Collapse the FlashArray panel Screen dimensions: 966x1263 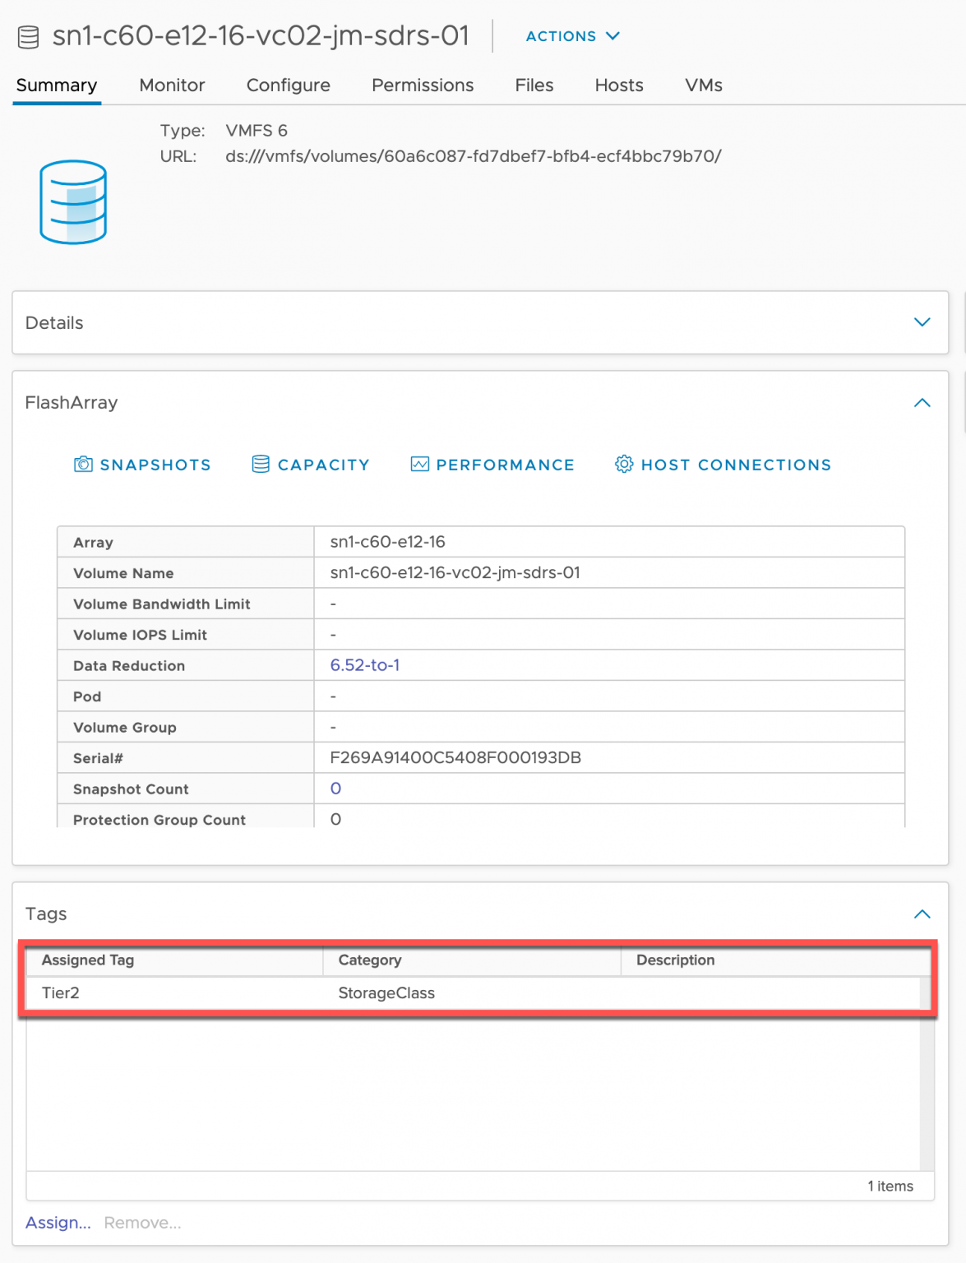tap(922, 403)
